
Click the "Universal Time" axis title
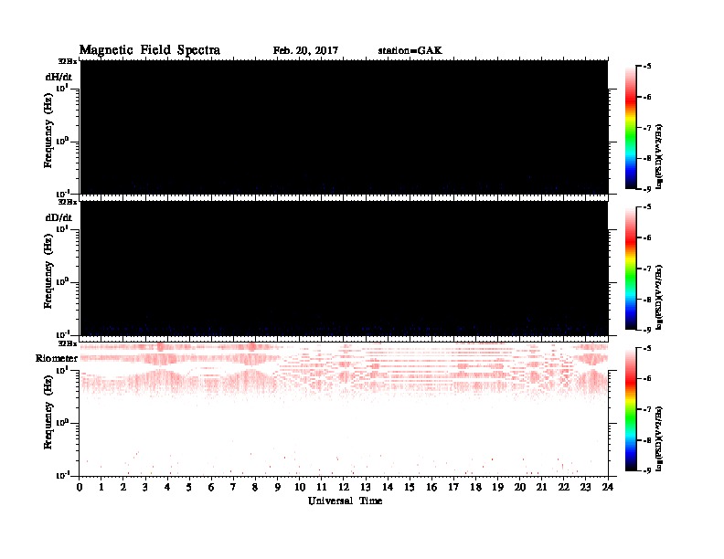[x=345, y=501]
